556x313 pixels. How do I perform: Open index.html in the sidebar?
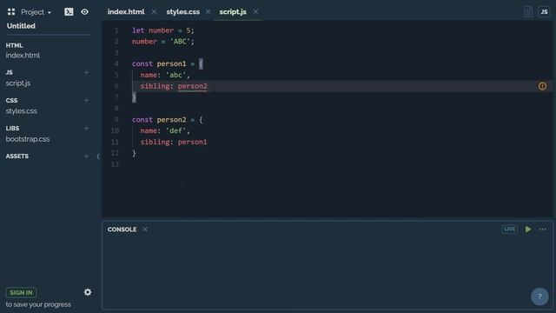pyautogui.click(x=23, y=56)
